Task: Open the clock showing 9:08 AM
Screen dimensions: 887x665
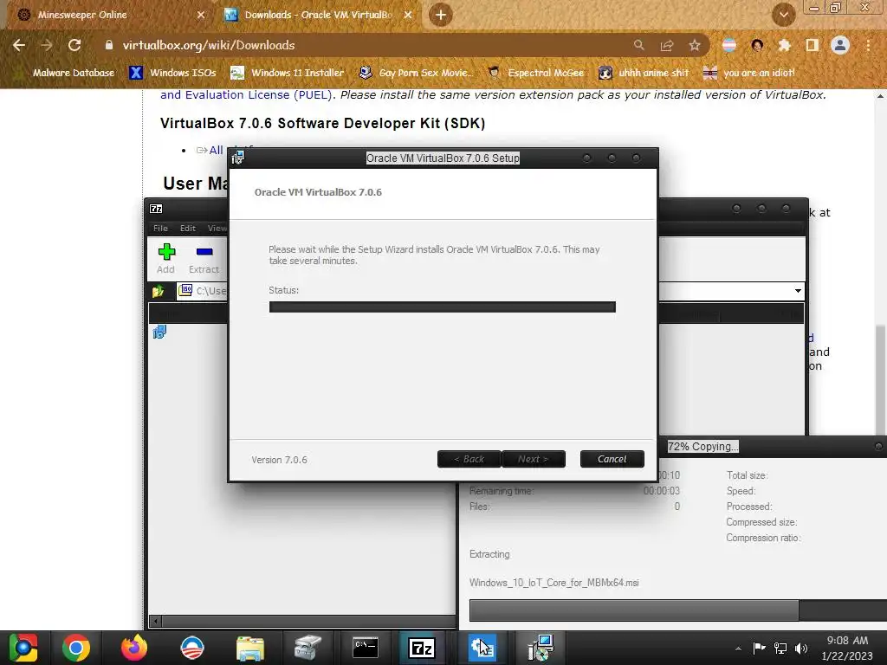Action: 847,648
